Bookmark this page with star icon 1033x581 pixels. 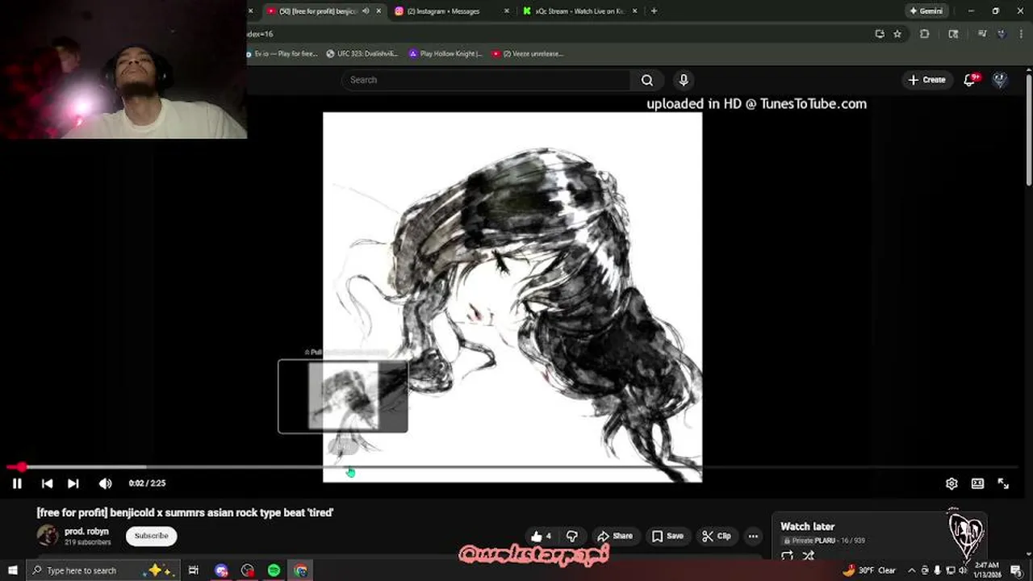coord(897,34)
